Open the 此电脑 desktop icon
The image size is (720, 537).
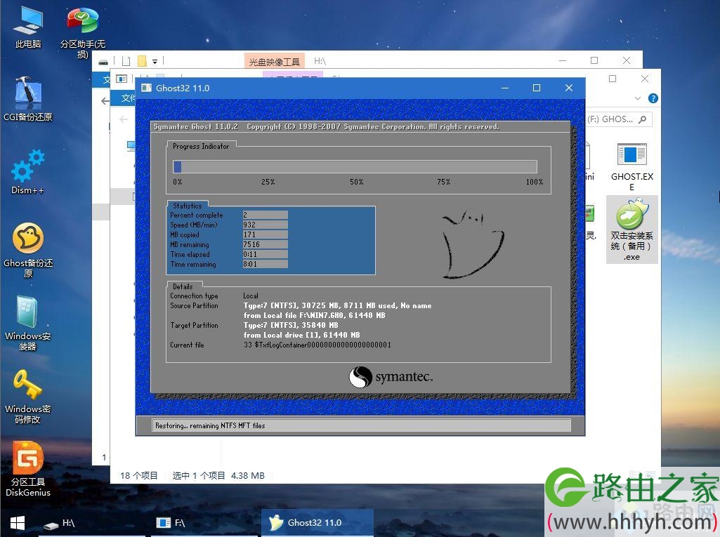click(27, 27)
